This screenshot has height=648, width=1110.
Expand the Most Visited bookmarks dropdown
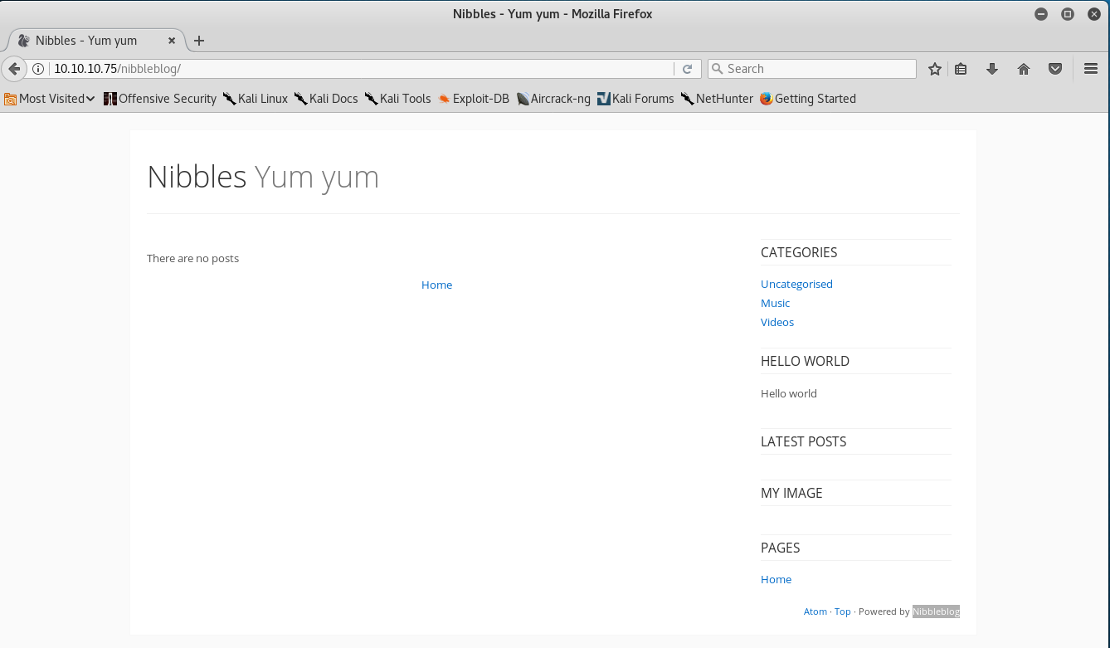point(50,99)
